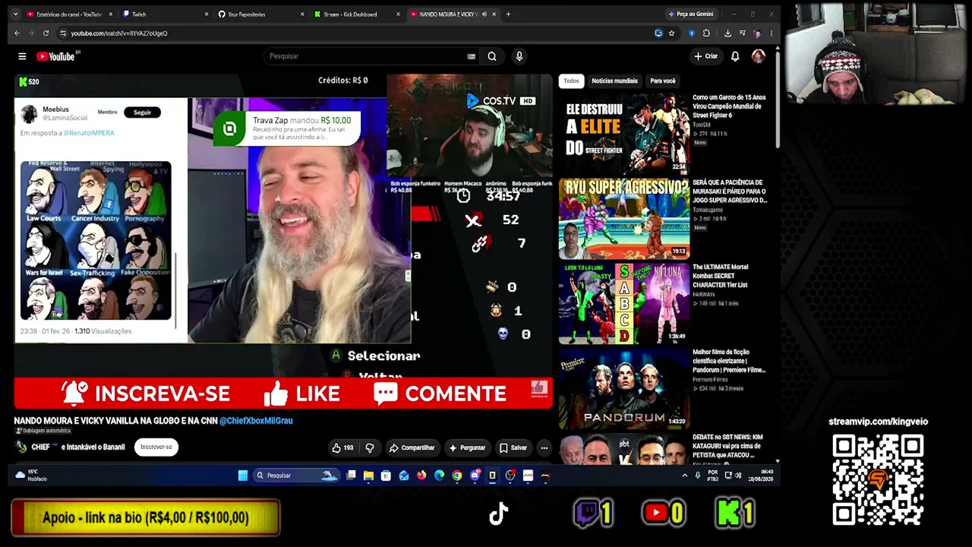Go to the YouTube home logo
Screen dimensions: 972x547
click(55, 56)
